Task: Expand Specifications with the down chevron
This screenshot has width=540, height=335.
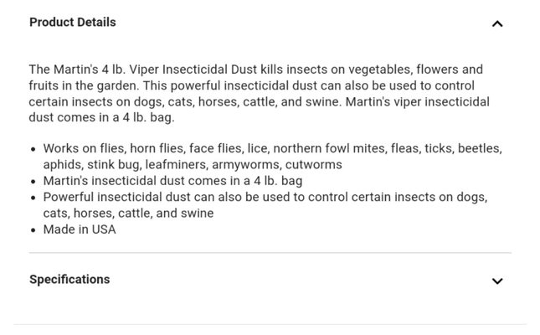Action: click(x=497, y=281)
